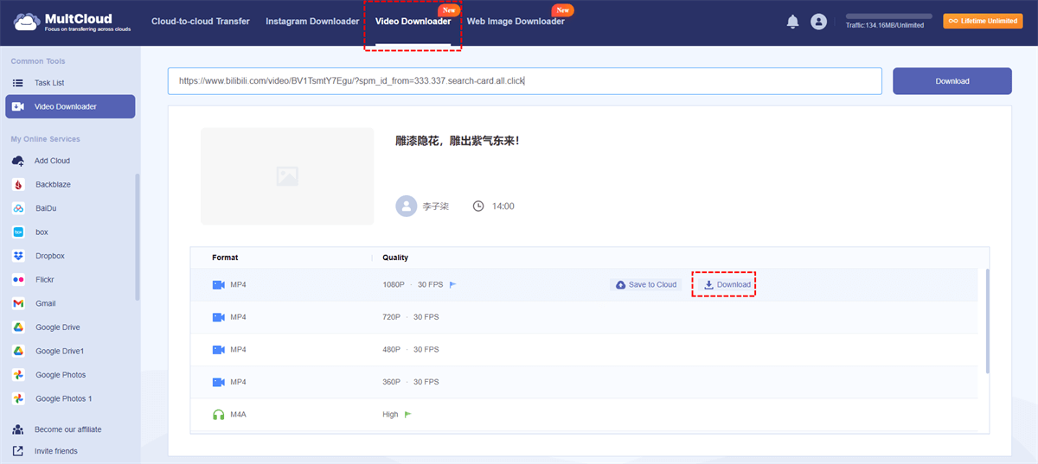Click the video icon of 720P MP4 row
Screen dimensions: 1038x464
(218, 317)
